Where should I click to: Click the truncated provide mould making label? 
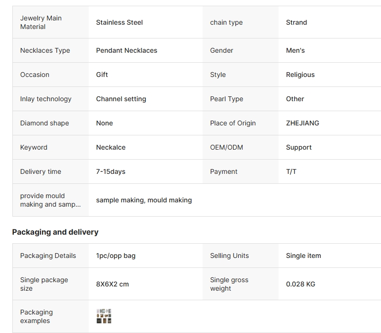pos(50,200)
